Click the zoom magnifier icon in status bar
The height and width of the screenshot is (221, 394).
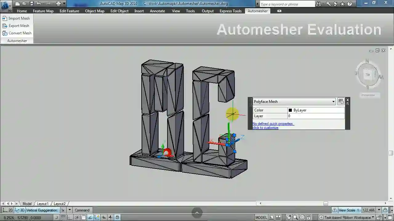(x=295, y=218)
